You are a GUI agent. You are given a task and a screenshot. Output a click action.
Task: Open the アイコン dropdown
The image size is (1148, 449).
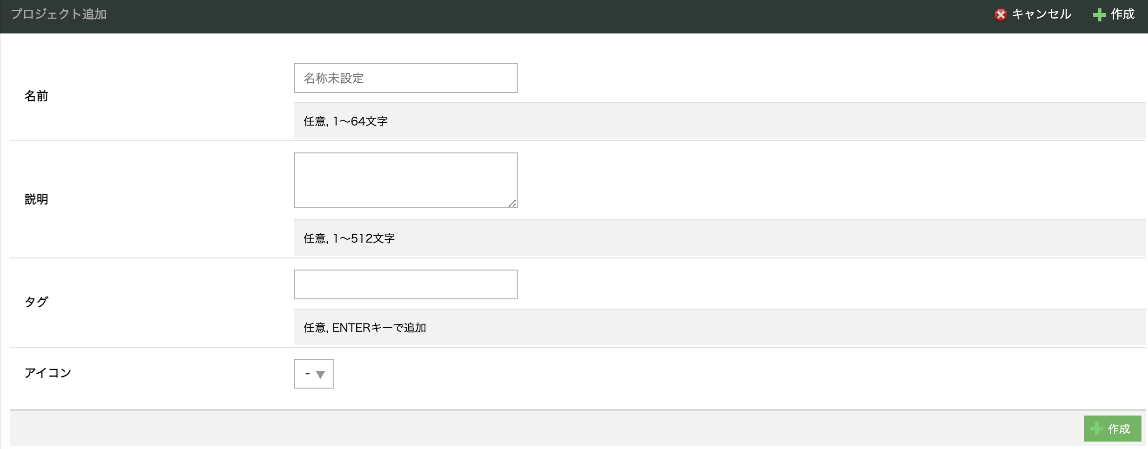314,374
